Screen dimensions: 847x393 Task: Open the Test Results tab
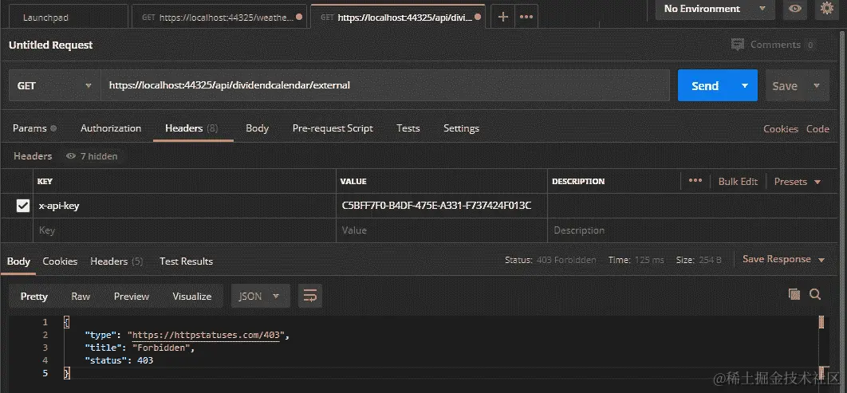[187, 261]
